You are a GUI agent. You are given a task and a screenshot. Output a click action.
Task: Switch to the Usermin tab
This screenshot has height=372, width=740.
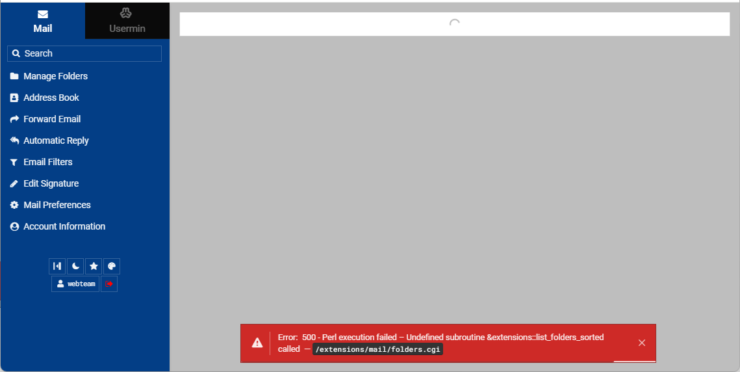(x=127, y=21)
